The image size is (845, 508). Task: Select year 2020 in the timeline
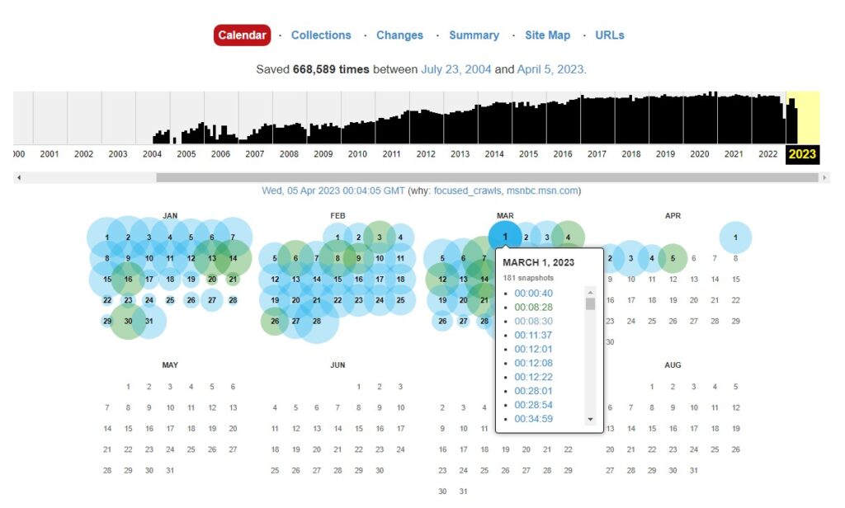pos(699,154)
